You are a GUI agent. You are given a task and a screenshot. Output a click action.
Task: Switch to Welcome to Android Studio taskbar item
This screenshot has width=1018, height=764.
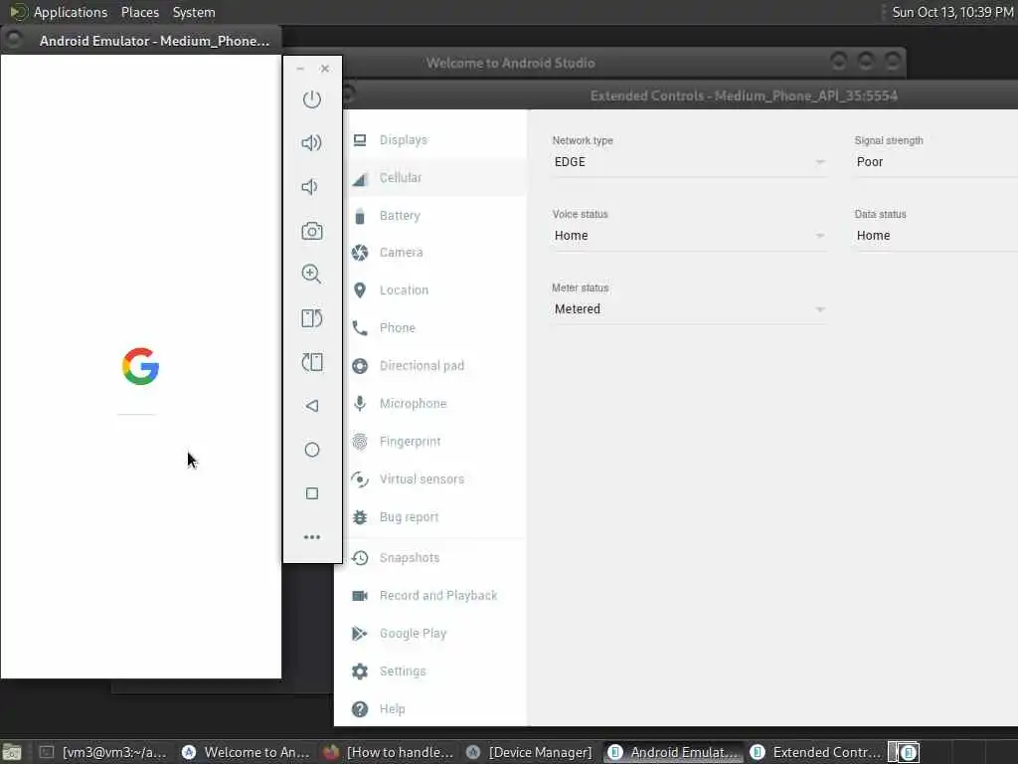(246, 752)
